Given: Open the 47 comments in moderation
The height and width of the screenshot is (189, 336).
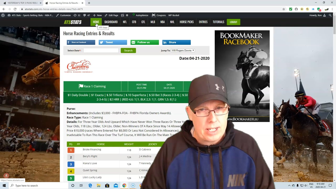Looking at the screenshot, I should tap(87, 15).
